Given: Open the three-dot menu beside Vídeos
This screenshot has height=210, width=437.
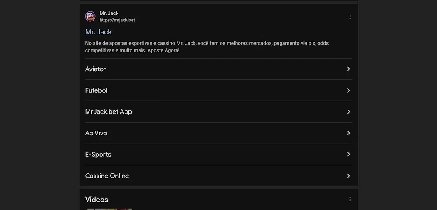Looking at the screenshot, I should (x=350, y=199).
